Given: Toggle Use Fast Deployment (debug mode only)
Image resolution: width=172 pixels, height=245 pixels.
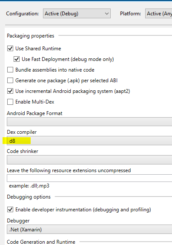Looking at the screenshot, I should pos(17,59).
